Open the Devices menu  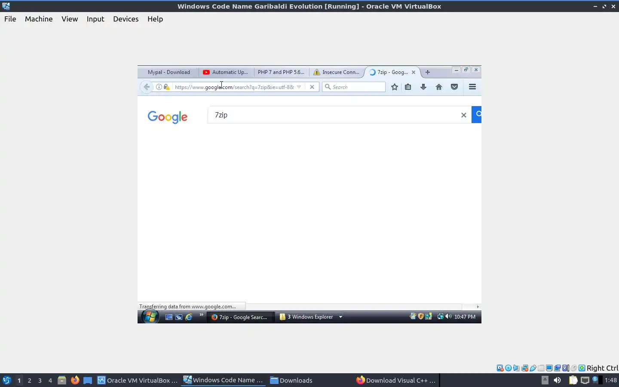click(x=126, y=19)
